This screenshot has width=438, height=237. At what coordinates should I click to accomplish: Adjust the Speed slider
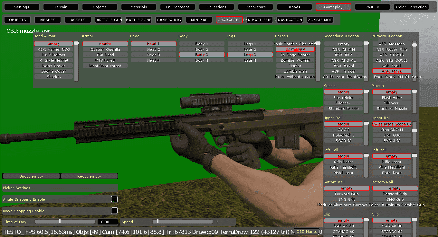pos(183,222)
